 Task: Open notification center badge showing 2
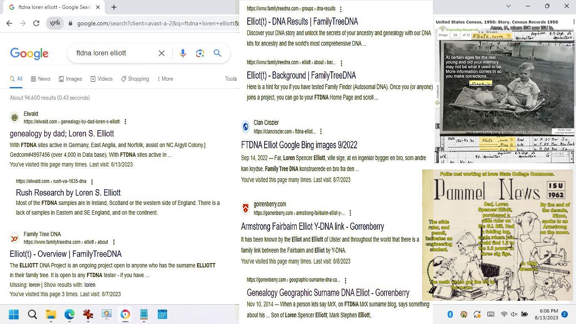click(x=565, y=314)
